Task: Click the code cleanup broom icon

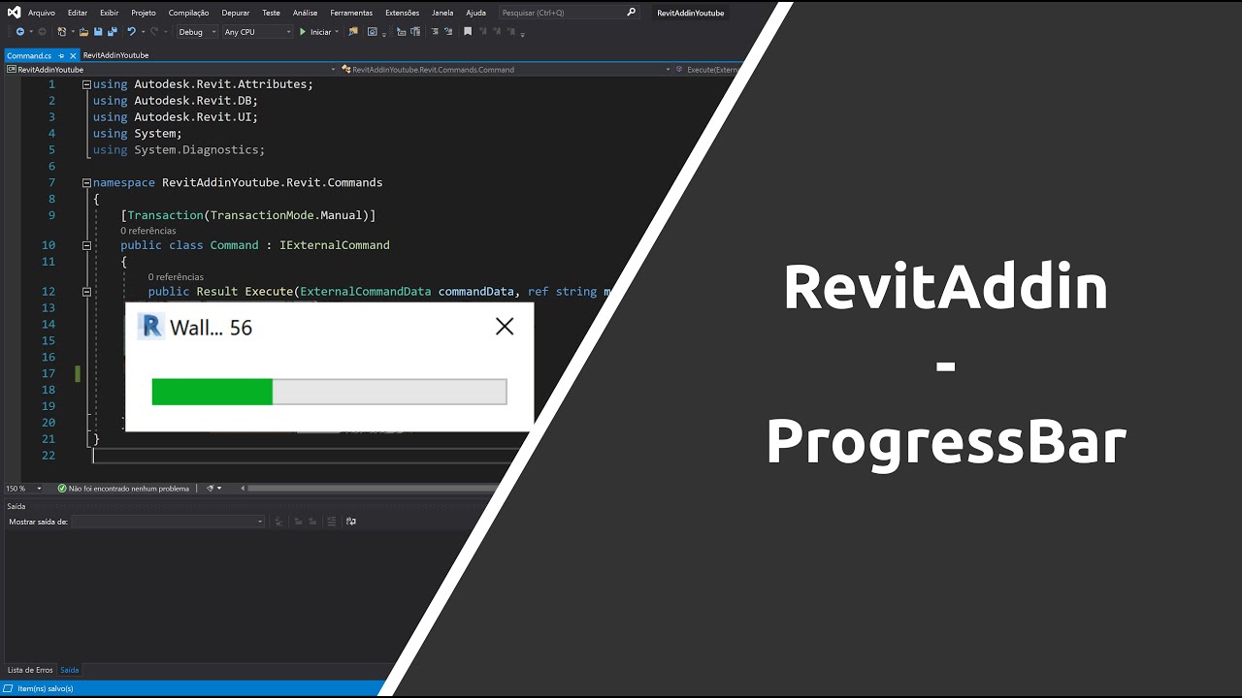Action: 210,489
